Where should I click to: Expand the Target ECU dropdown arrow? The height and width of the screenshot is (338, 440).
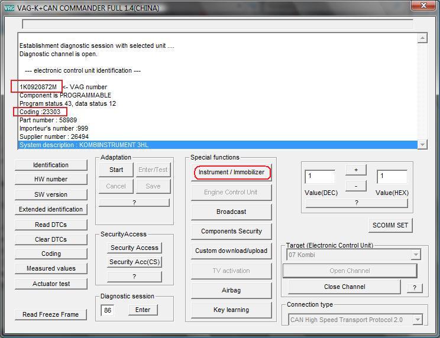(416, 255)
